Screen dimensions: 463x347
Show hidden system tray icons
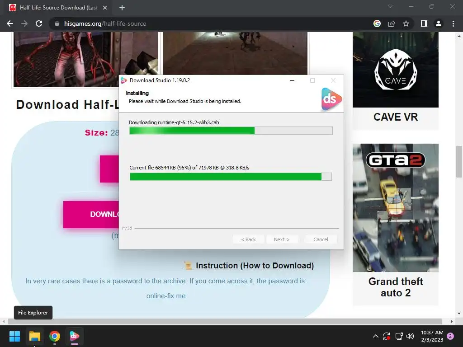pos(376,336)
